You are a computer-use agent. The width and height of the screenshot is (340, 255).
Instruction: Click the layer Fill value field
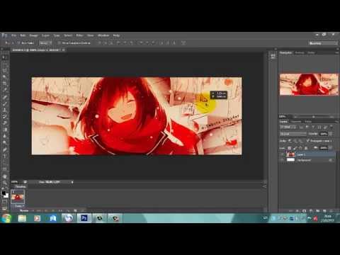323,148
